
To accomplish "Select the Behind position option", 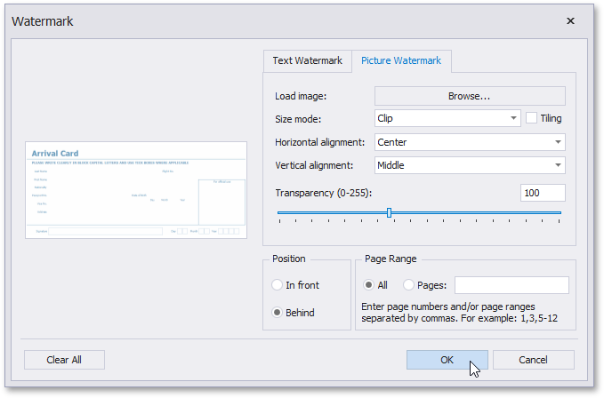I will point(278,312).
